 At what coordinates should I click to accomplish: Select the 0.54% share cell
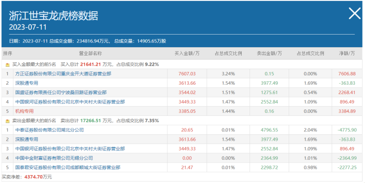[310, 92]
